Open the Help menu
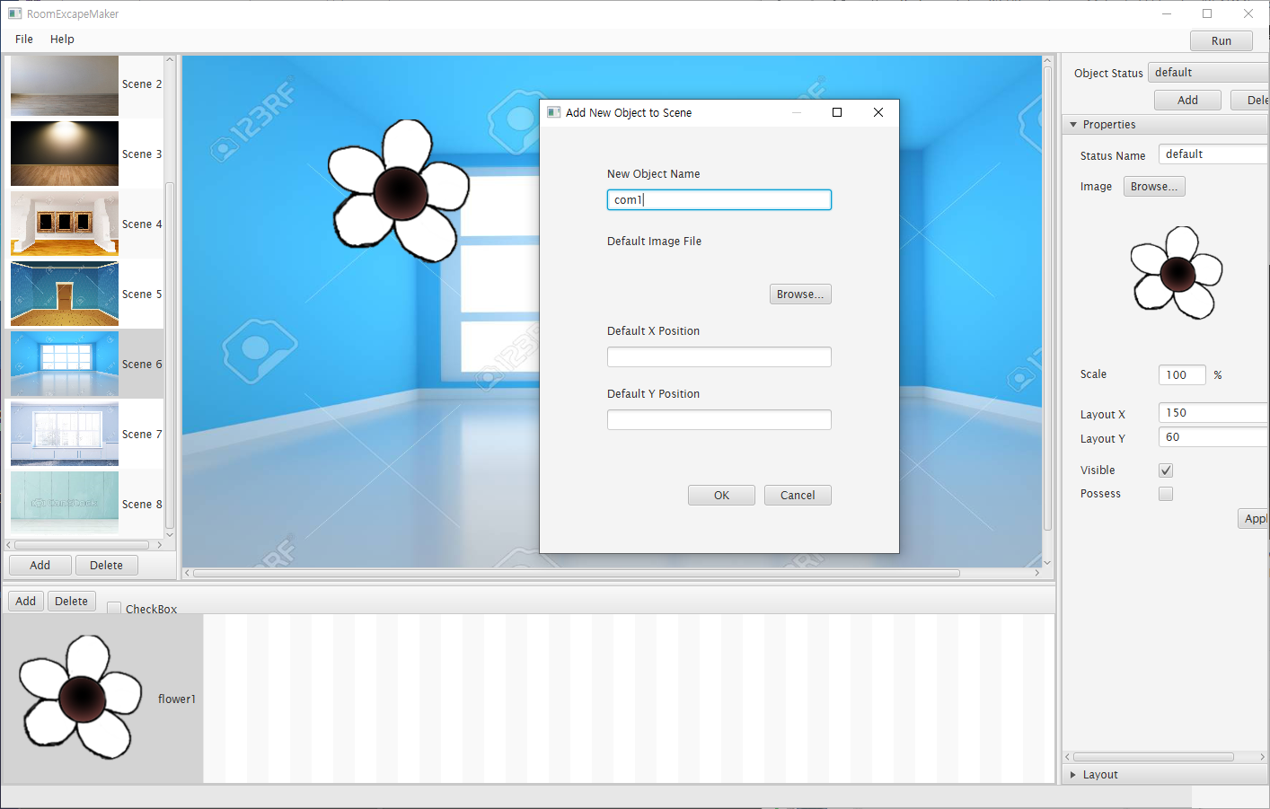This screenshot has height=809, width=1270. (x=62, y=40)
